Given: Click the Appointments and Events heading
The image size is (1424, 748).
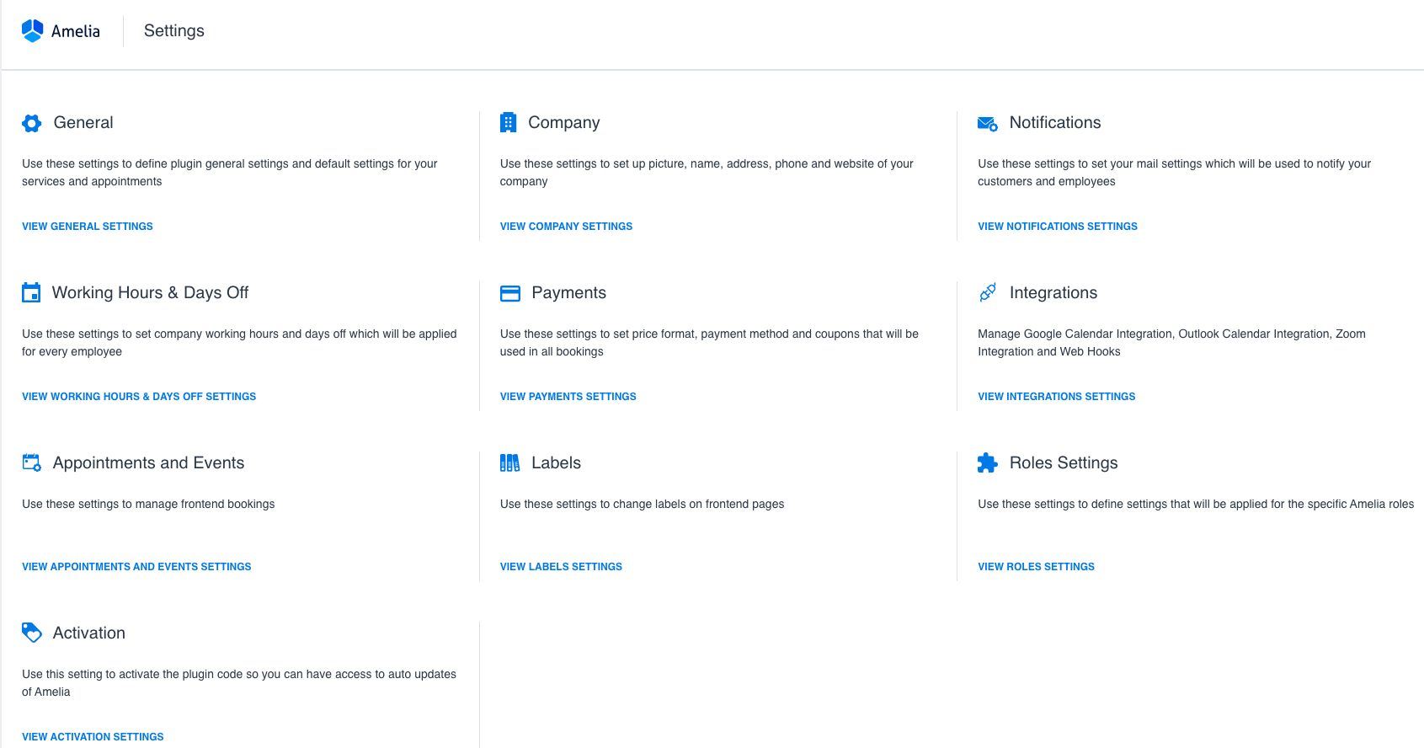Looking at the screenshot, I should click(x=148, y=463).
